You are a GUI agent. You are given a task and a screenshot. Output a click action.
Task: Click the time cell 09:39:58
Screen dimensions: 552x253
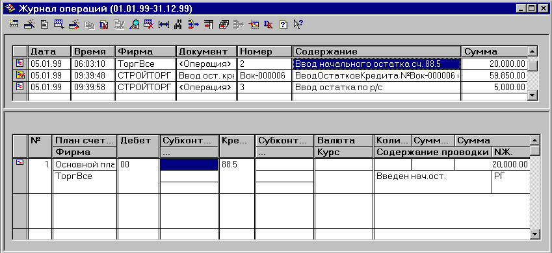click(x=93, y=87)
